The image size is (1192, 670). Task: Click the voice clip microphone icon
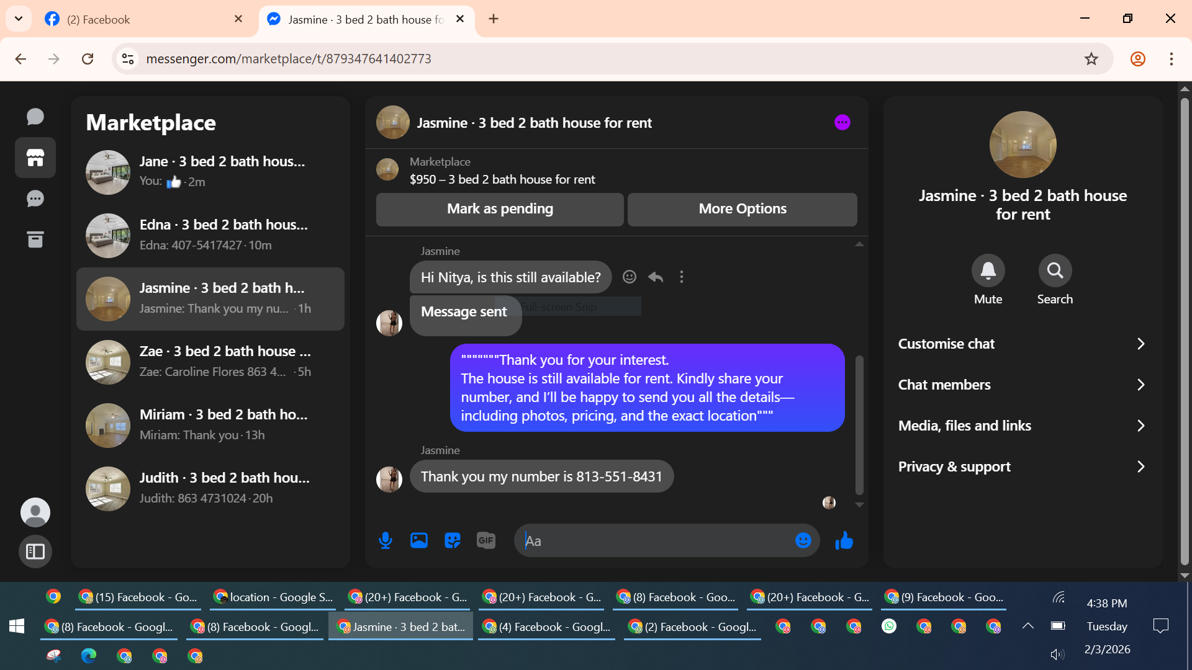[x=386, y=540]
